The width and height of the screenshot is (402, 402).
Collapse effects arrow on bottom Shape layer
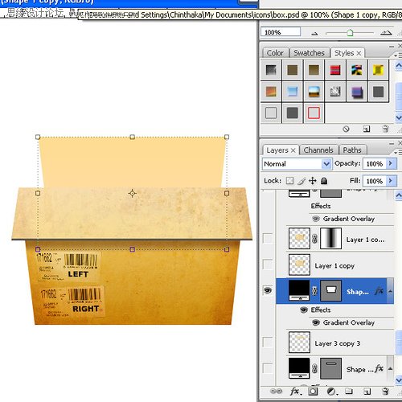[390, 369]
